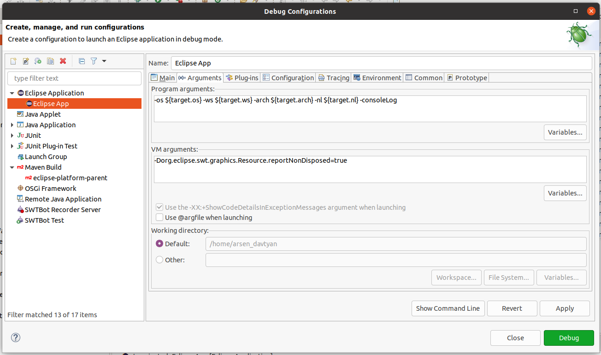Switch to the Tracing tab
The height and width of the screenshot is (355, 601).
click(x=334, y=78)
